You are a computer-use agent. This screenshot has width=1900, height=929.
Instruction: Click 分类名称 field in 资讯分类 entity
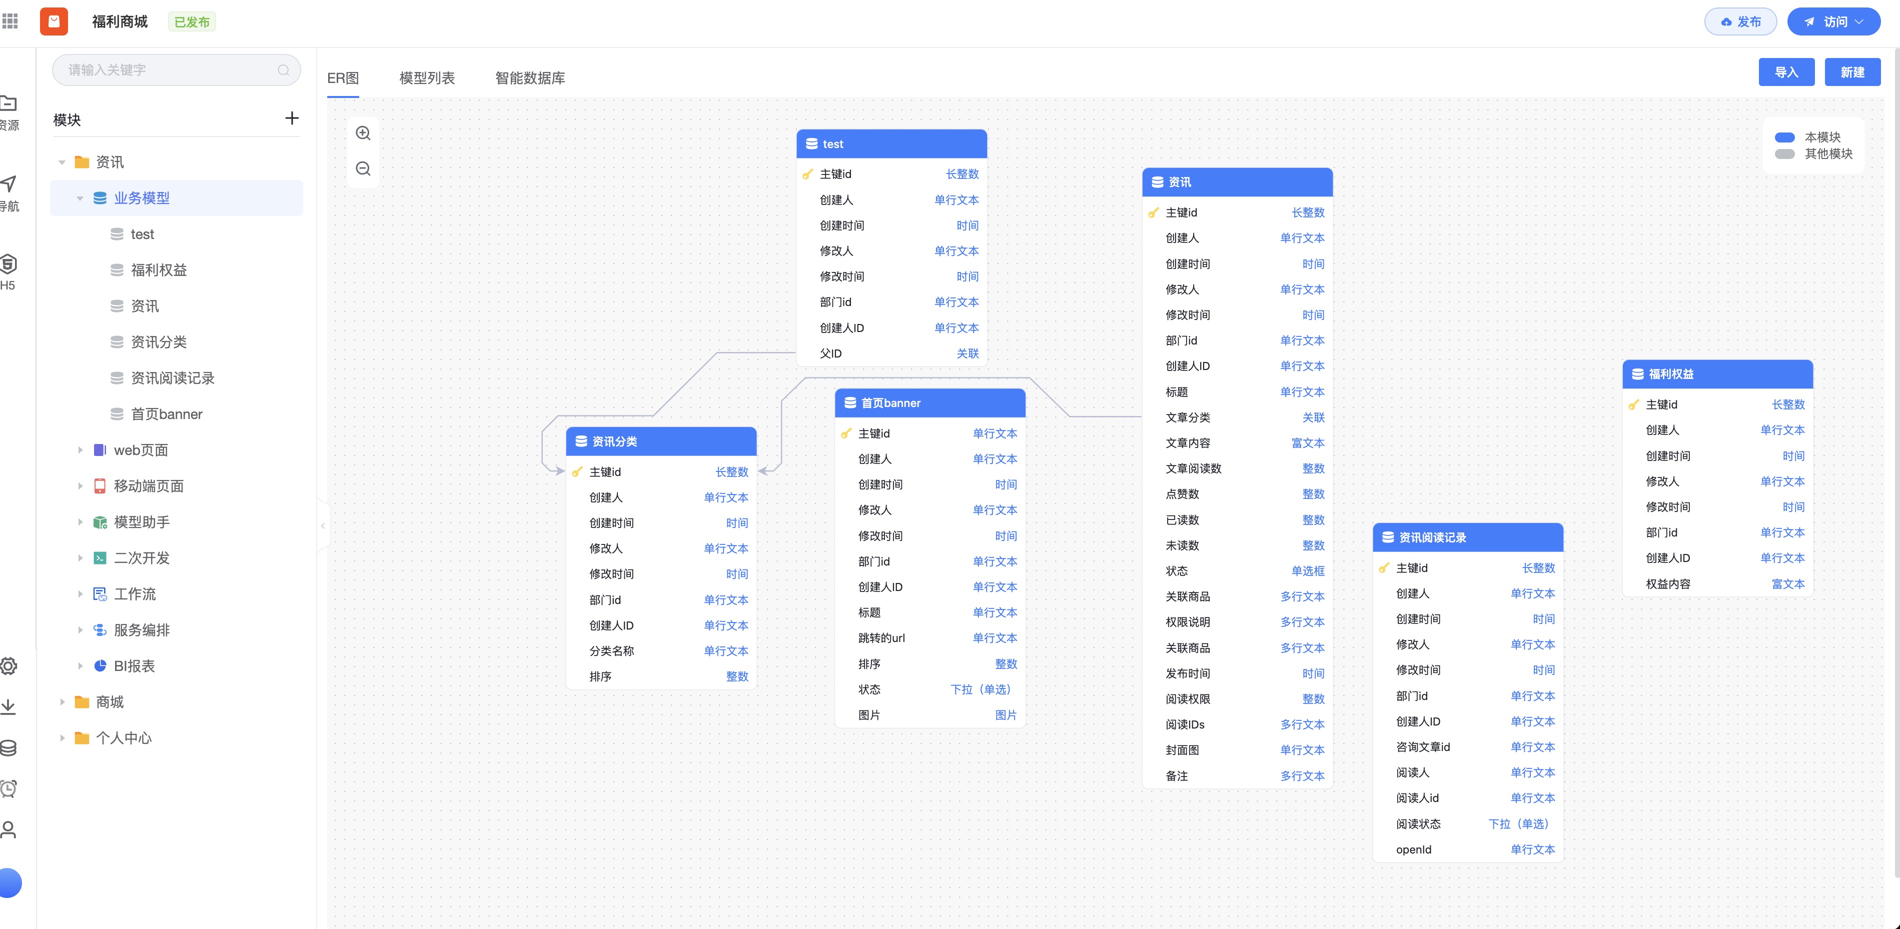[661, 651]
